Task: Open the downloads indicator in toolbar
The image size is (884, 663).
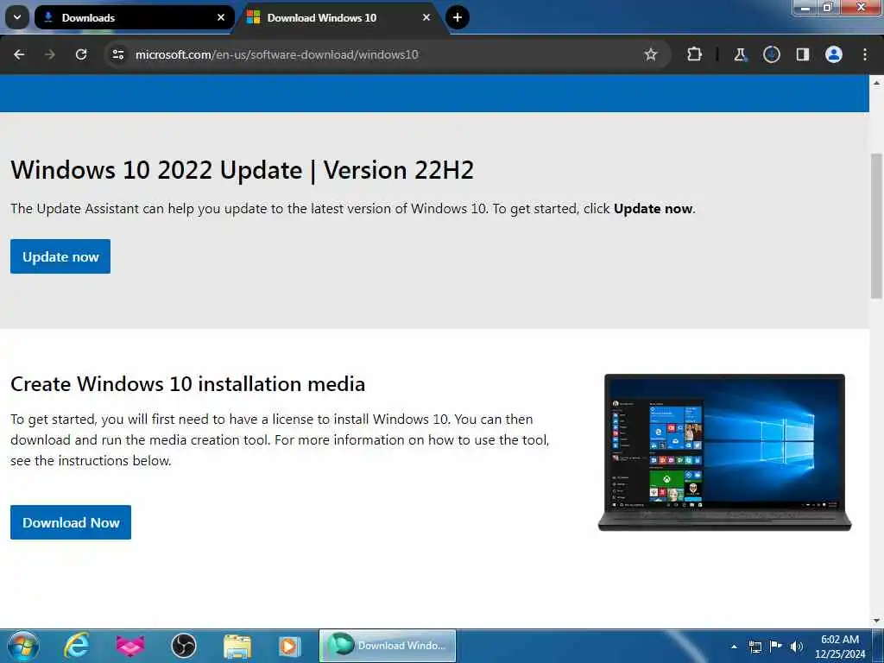Action: click(771, 54)
